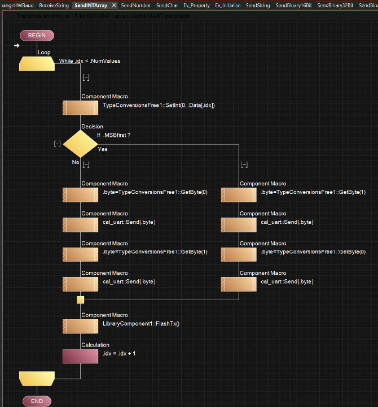Click the FlashTx component macro icon
Viewport: 378px width, 407px height.
[80, 326]
